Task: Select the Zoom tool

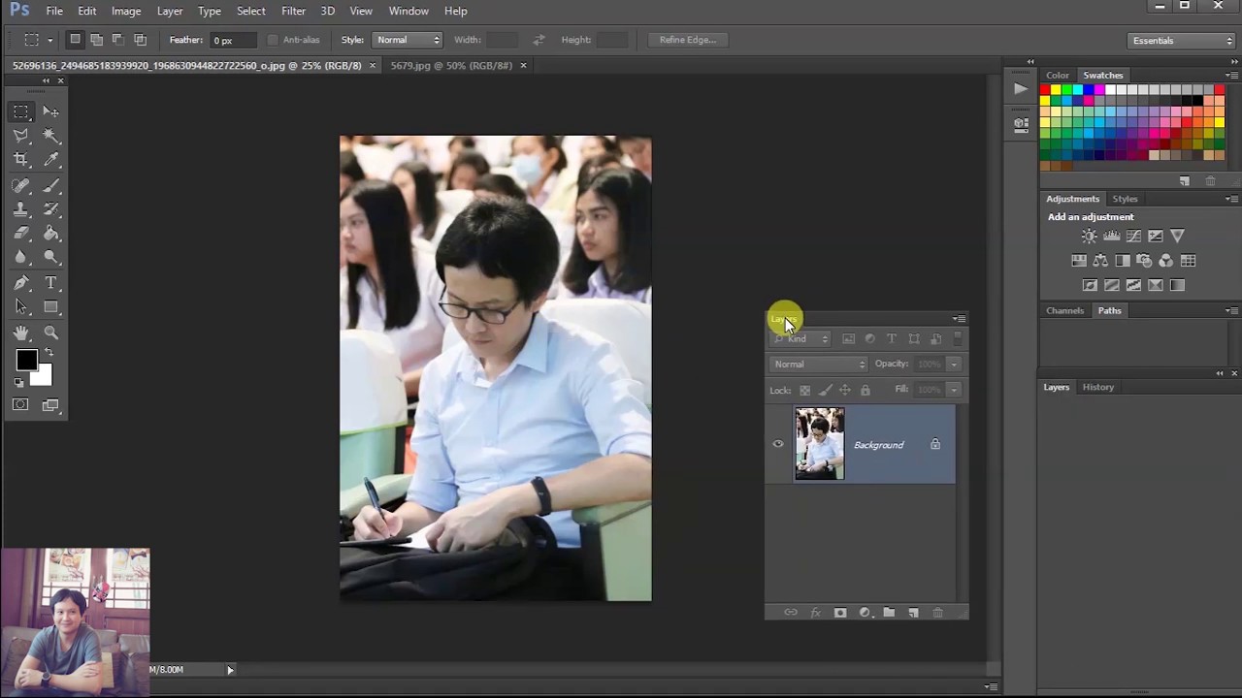Action: point(51,333)
